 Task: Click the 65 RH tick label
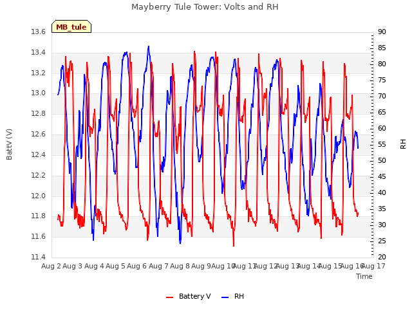pyautogui.click(x=382, y=113)
